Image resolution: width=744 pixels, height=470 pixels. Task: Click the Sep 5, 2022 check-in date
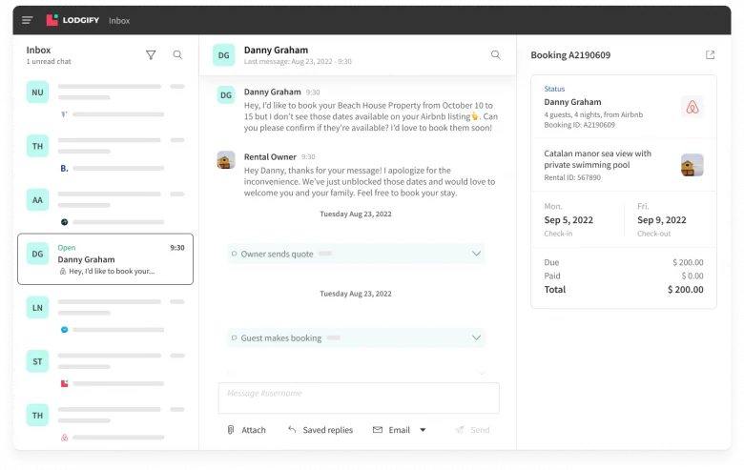coord(568,220)
